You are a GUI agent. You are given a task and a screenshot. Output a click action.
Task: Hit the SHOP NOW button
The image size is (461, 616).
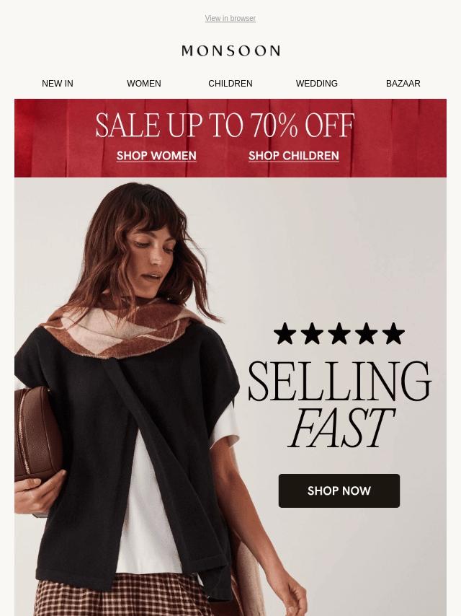point(339,490)
